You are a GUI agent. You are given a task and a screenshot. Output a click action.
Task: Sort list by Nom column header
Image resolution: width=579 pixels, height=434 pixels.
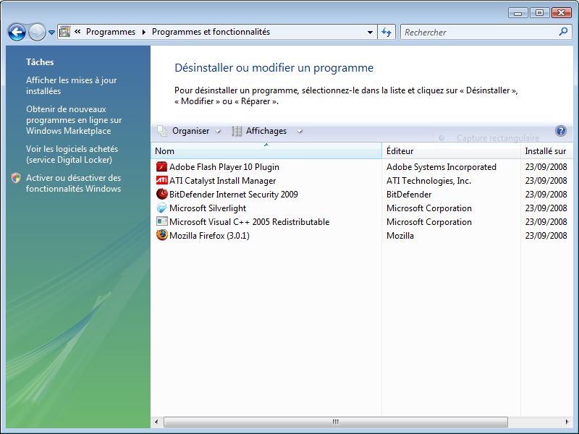[266, 151]
